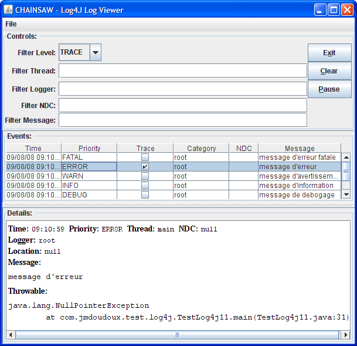
Task: Focus the Filter Thread text field
Action: 182,71
